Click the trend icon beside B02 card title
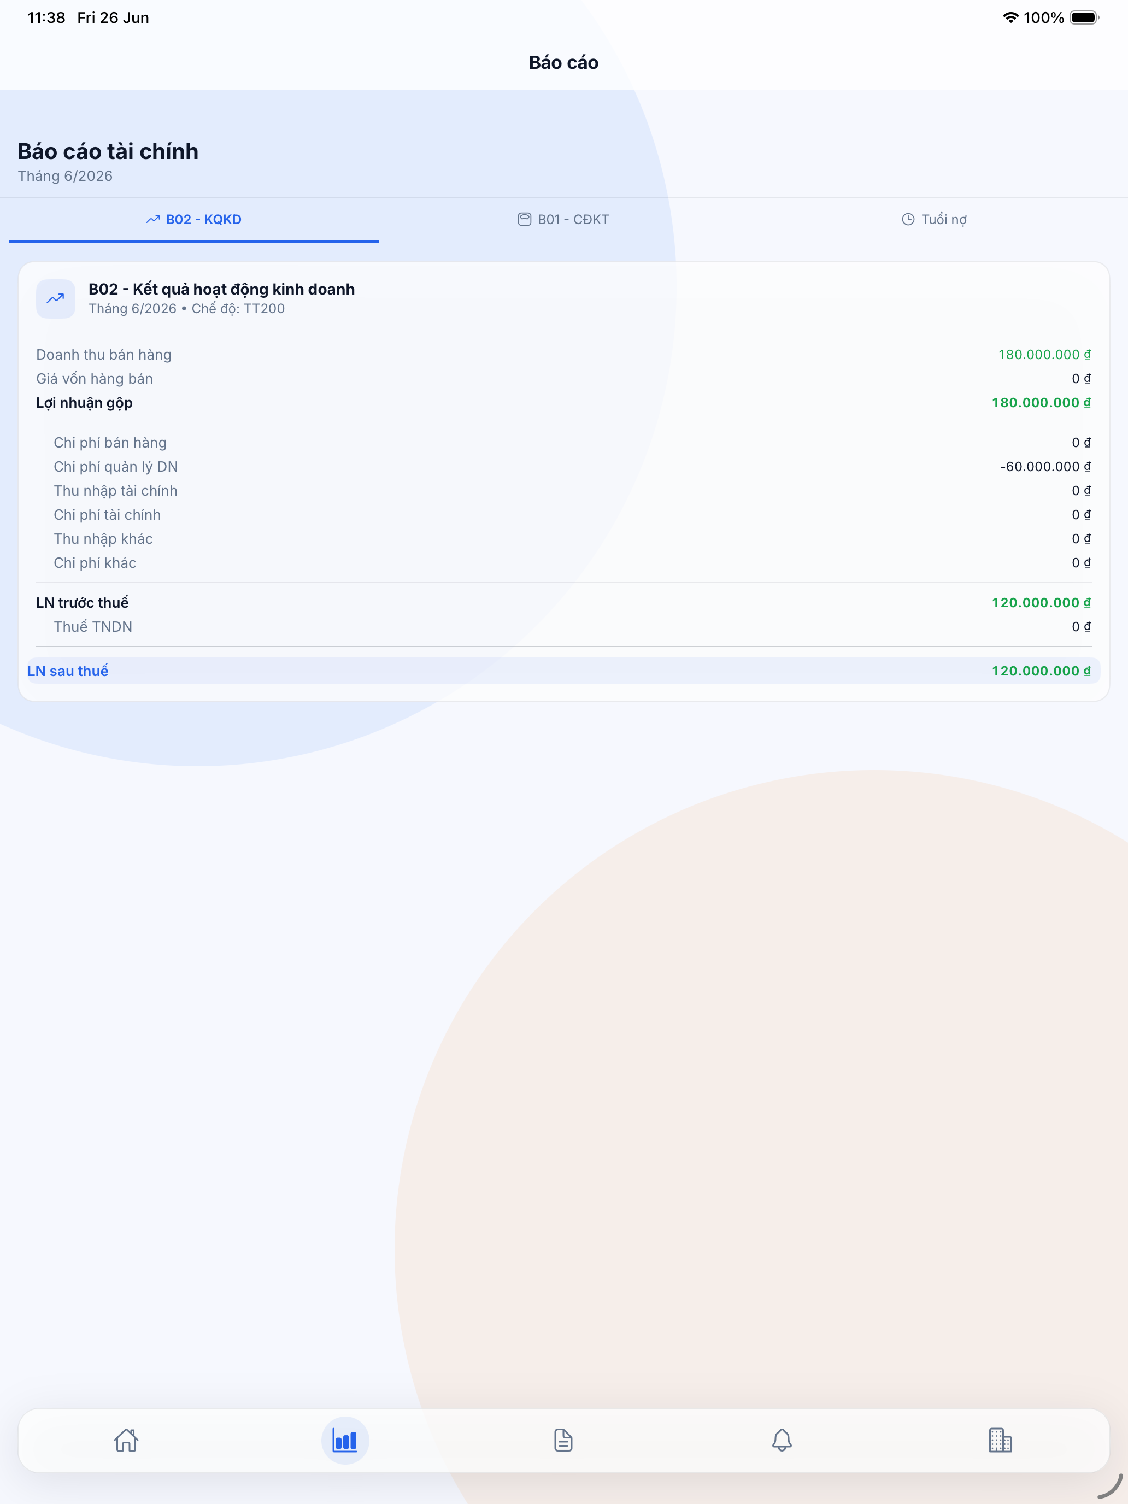The height and width of the screenshot is (1504, 1128). [x=56, y=298]
